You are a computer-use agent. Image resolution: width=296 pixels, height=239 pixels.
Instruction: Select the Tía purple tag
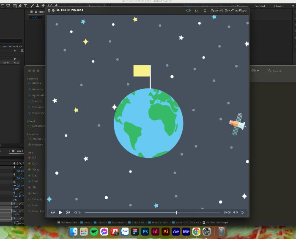32,187
